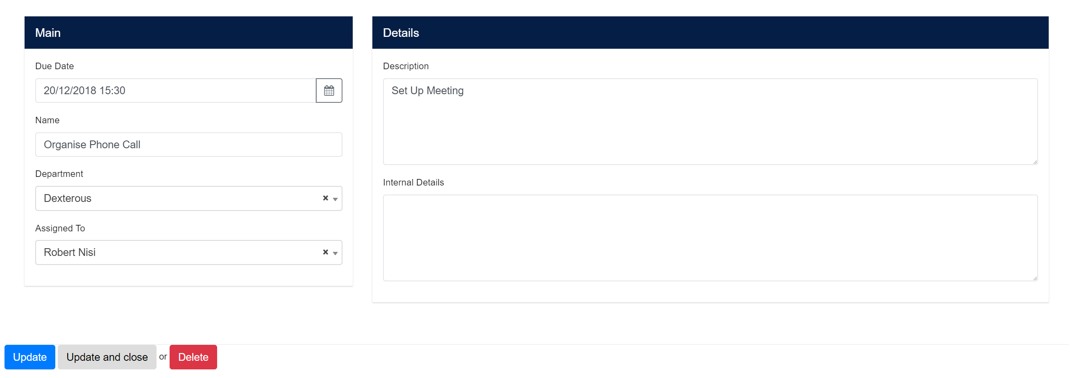Click into the Description text area
This screenshot has height=378, width=1070.
pos(710,122)
